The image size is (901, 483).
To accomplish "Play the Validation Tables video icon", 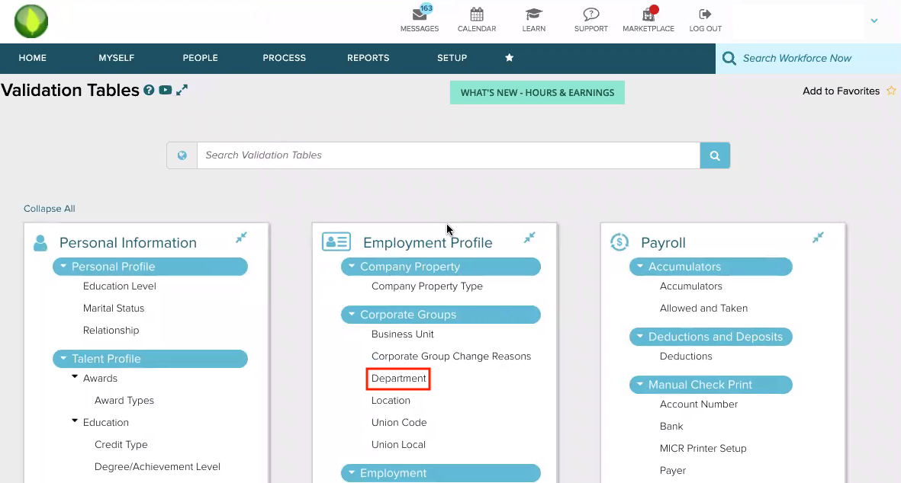I will [x=166, y=90].
